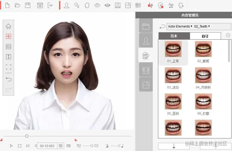The height and width of the screenshot is (151, 232).
Task: Select the vertical Scale tool
Action: tap(8, 57)
